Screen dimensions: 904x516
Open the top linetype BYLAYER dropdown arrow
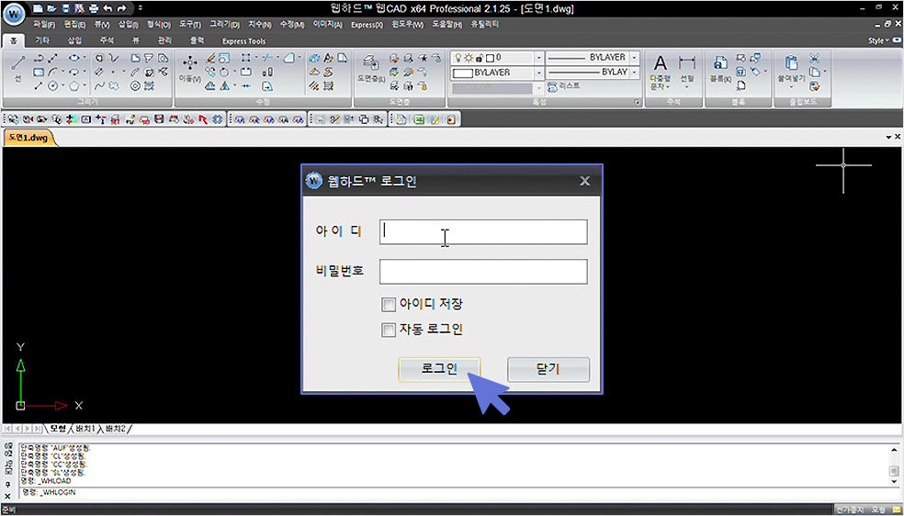click(x=634, y=58)
